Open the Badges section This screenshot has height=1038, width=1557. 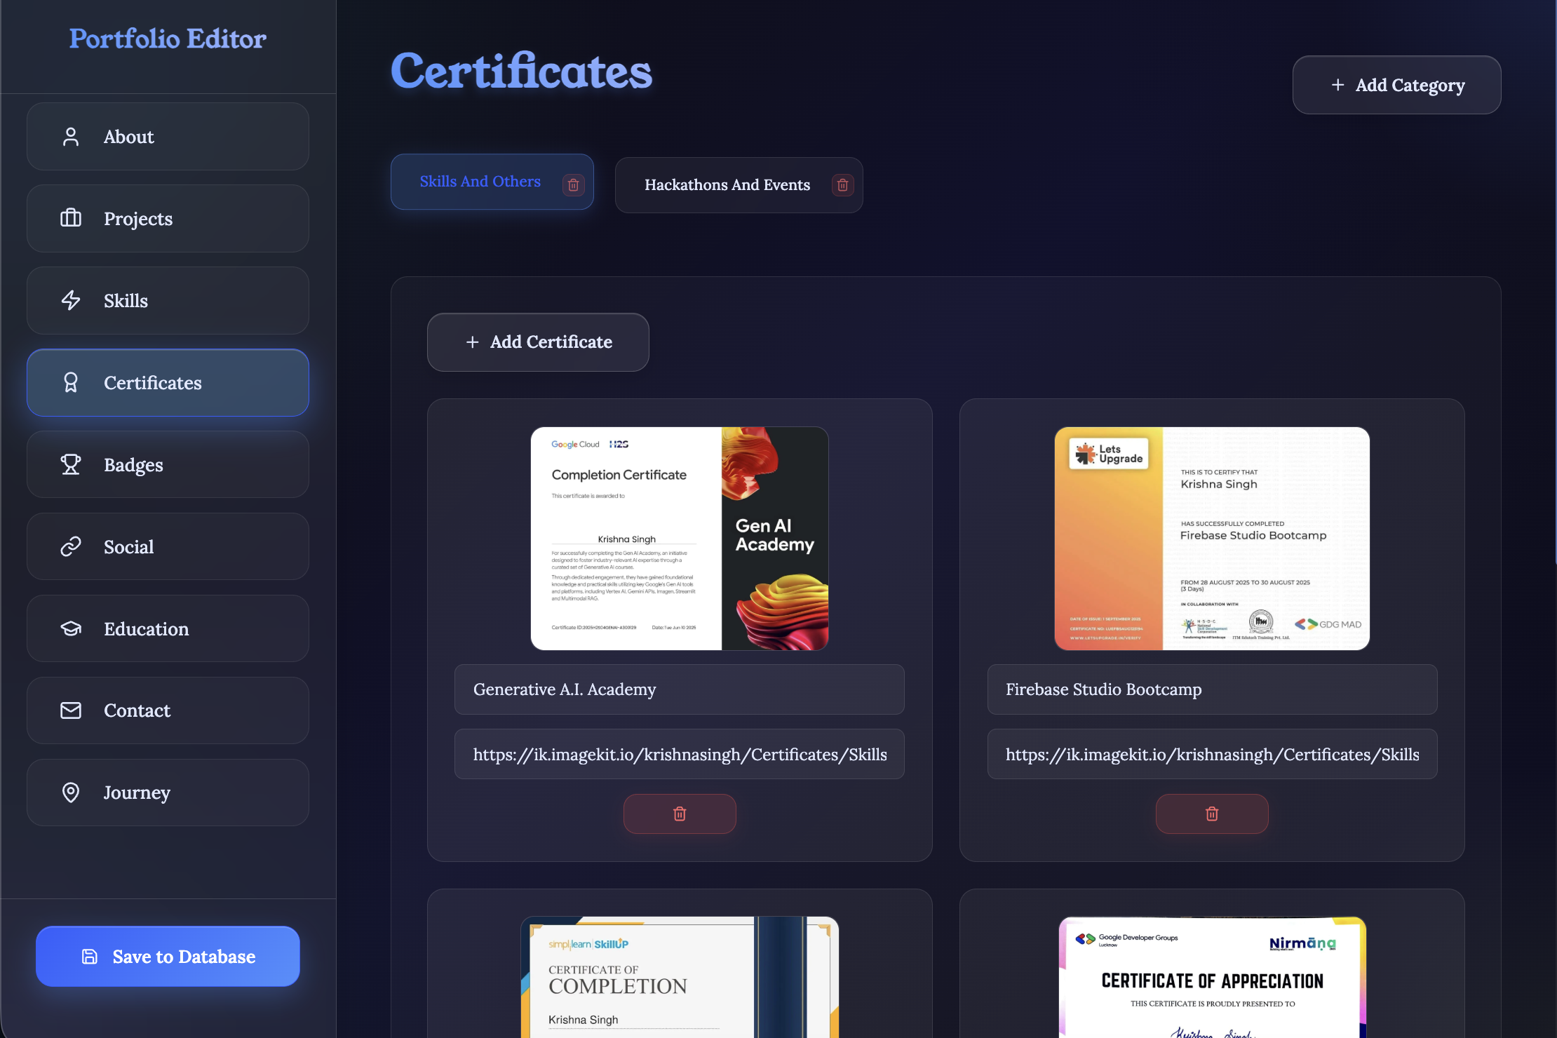(x=168, y=465)
